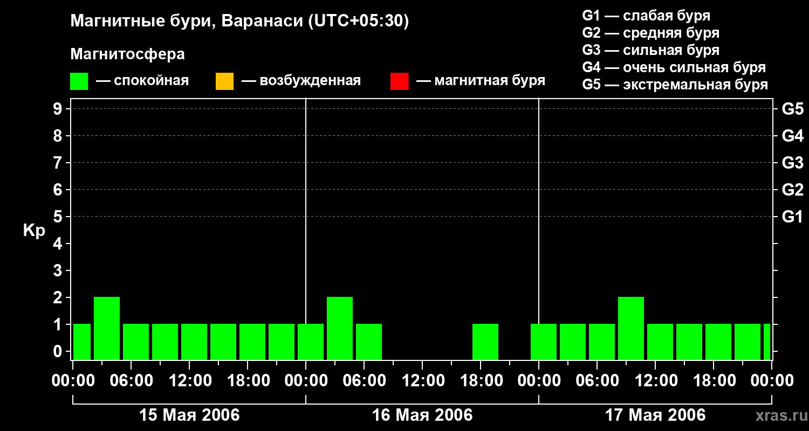Select the '4' tick label on Kp axis
The image size is (809, 431).
coord(59,244)
